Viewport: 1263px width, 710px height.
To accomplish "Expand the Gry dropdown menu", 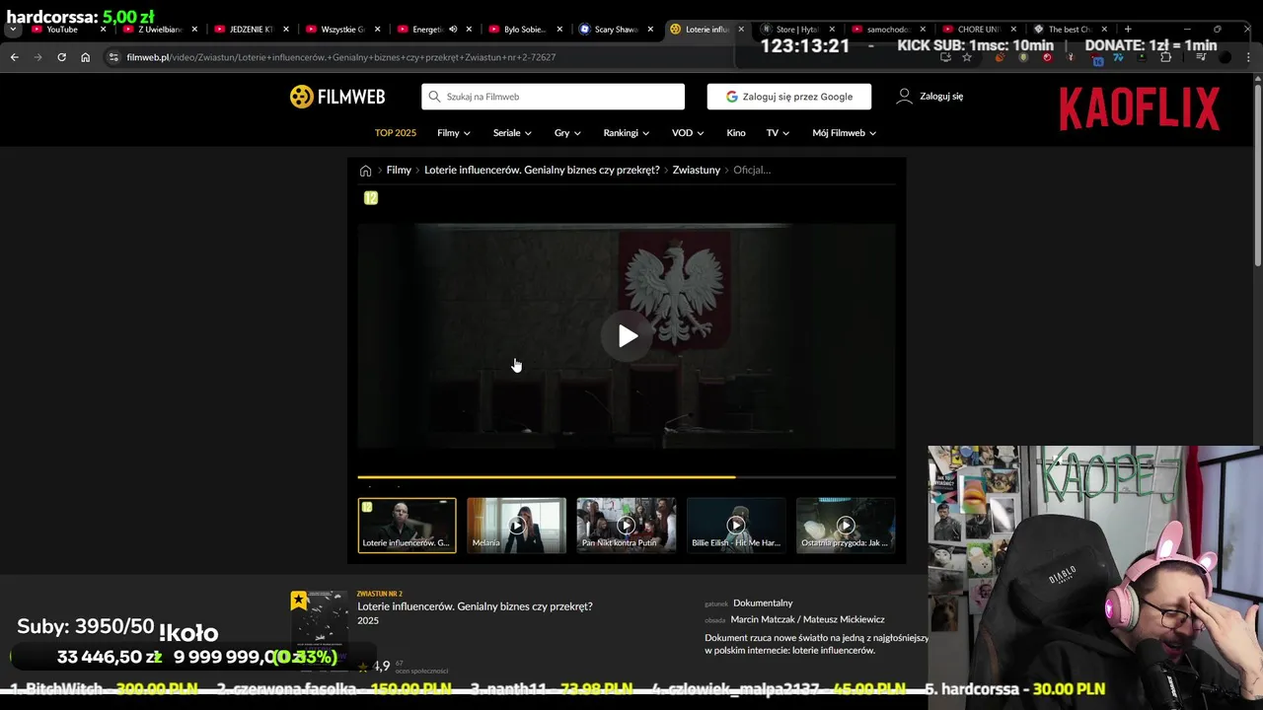I will pyautogui.click(x=567, y=133).
